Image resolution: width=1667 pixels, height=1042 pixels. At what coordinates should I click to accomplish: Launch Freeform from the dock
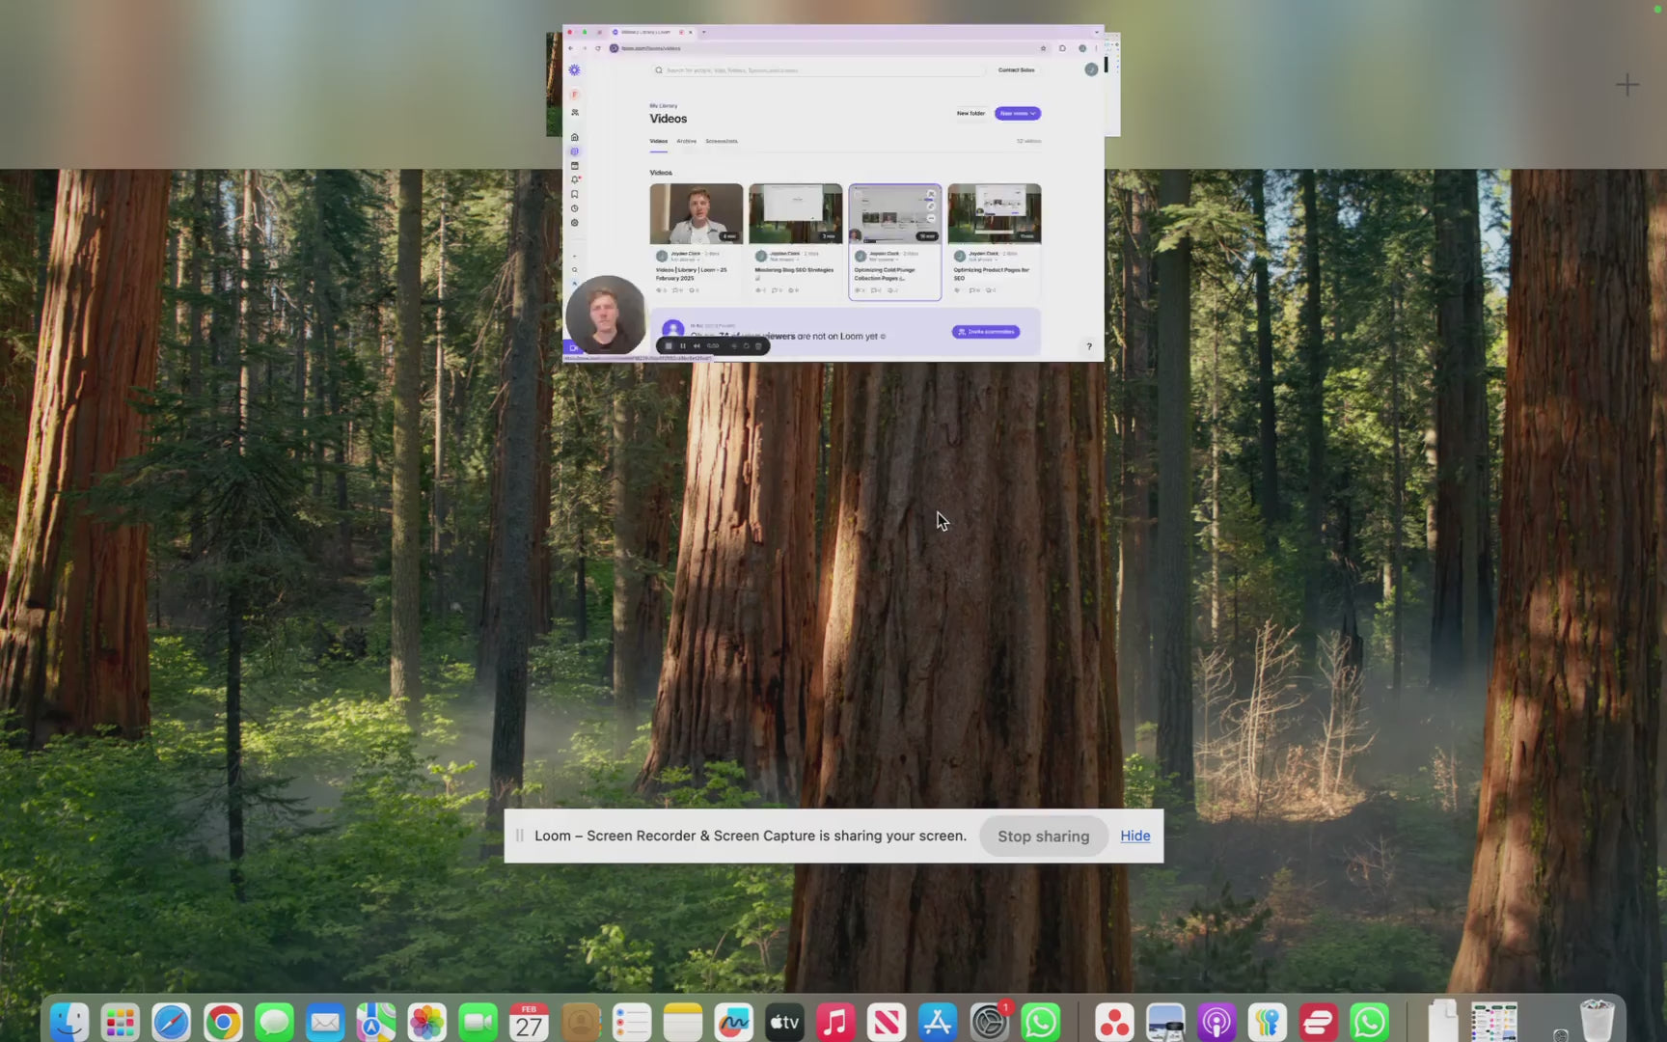point(734,1022)
